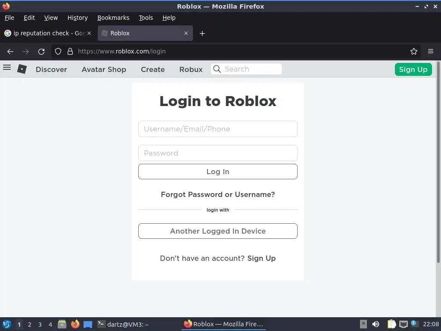Switch to workspace 4
This screenshot has height=331, width=441.
50,325
